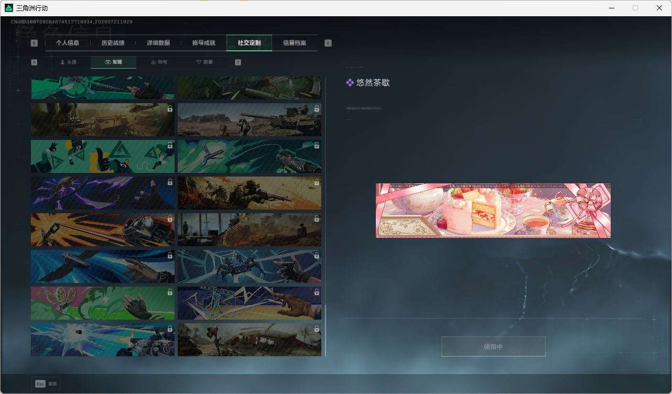Image resolution: width=672 pixels, height=394 pixels.
Task: Open the 详细数据 tab
Action: pyautogui.click(x=158, y=43)
